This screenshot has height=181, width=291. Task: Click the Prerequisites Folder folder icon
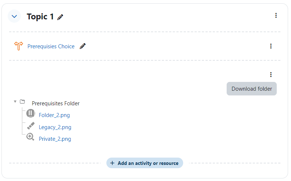22,102
